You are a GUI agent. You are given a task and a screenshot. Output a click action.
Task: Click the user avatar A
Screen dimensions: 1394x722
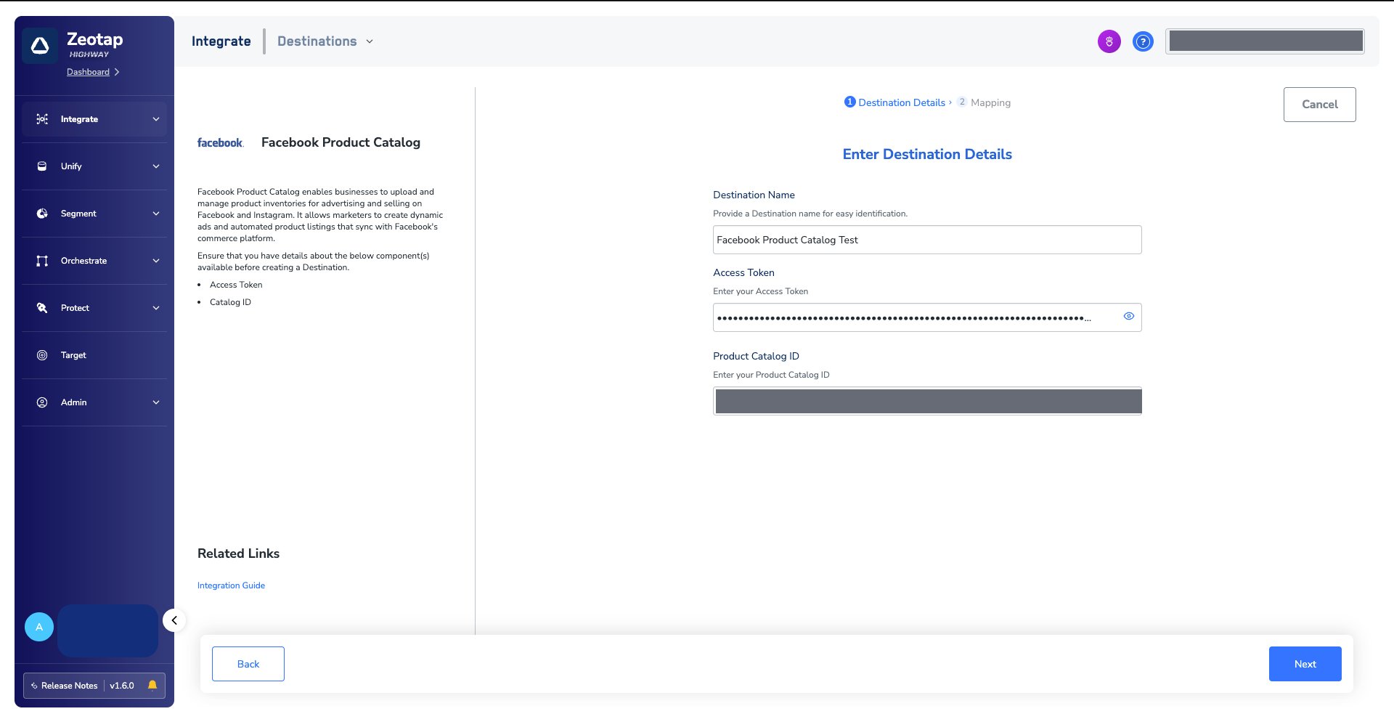tap(39, 627)
